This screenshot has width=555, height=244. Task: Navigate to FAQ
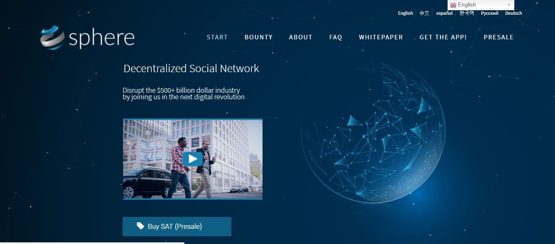(336, 37)
